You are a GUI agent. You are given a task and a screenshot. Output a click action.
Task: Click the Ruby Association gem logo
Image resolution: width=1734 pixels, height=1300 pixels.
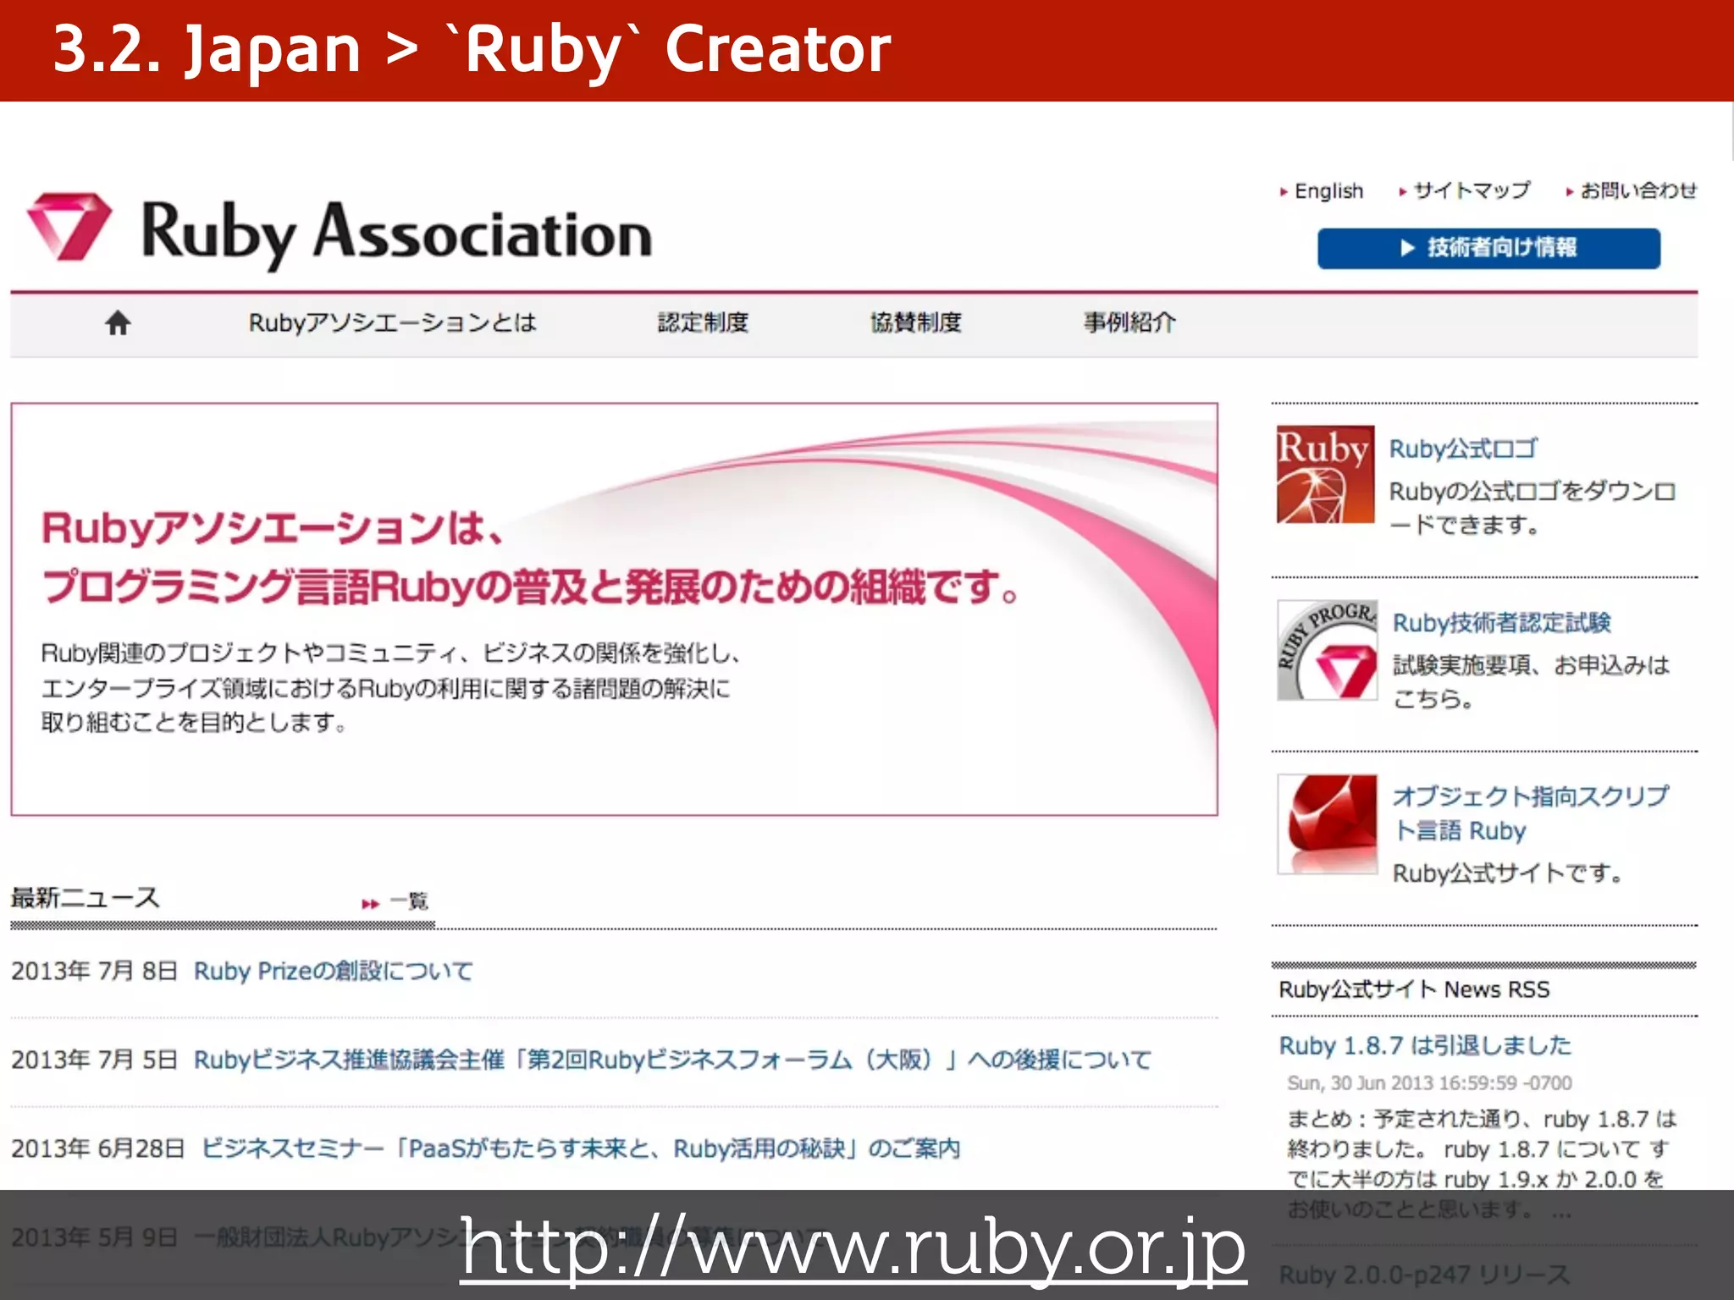[69, 226]
